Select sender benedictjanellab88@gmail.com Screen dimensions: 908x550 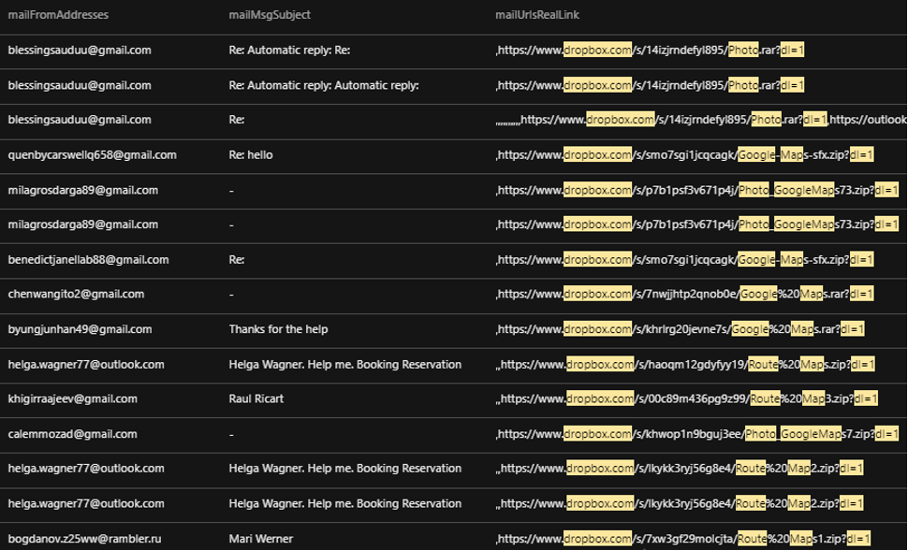pyautogui.click(x=88, y=259)
